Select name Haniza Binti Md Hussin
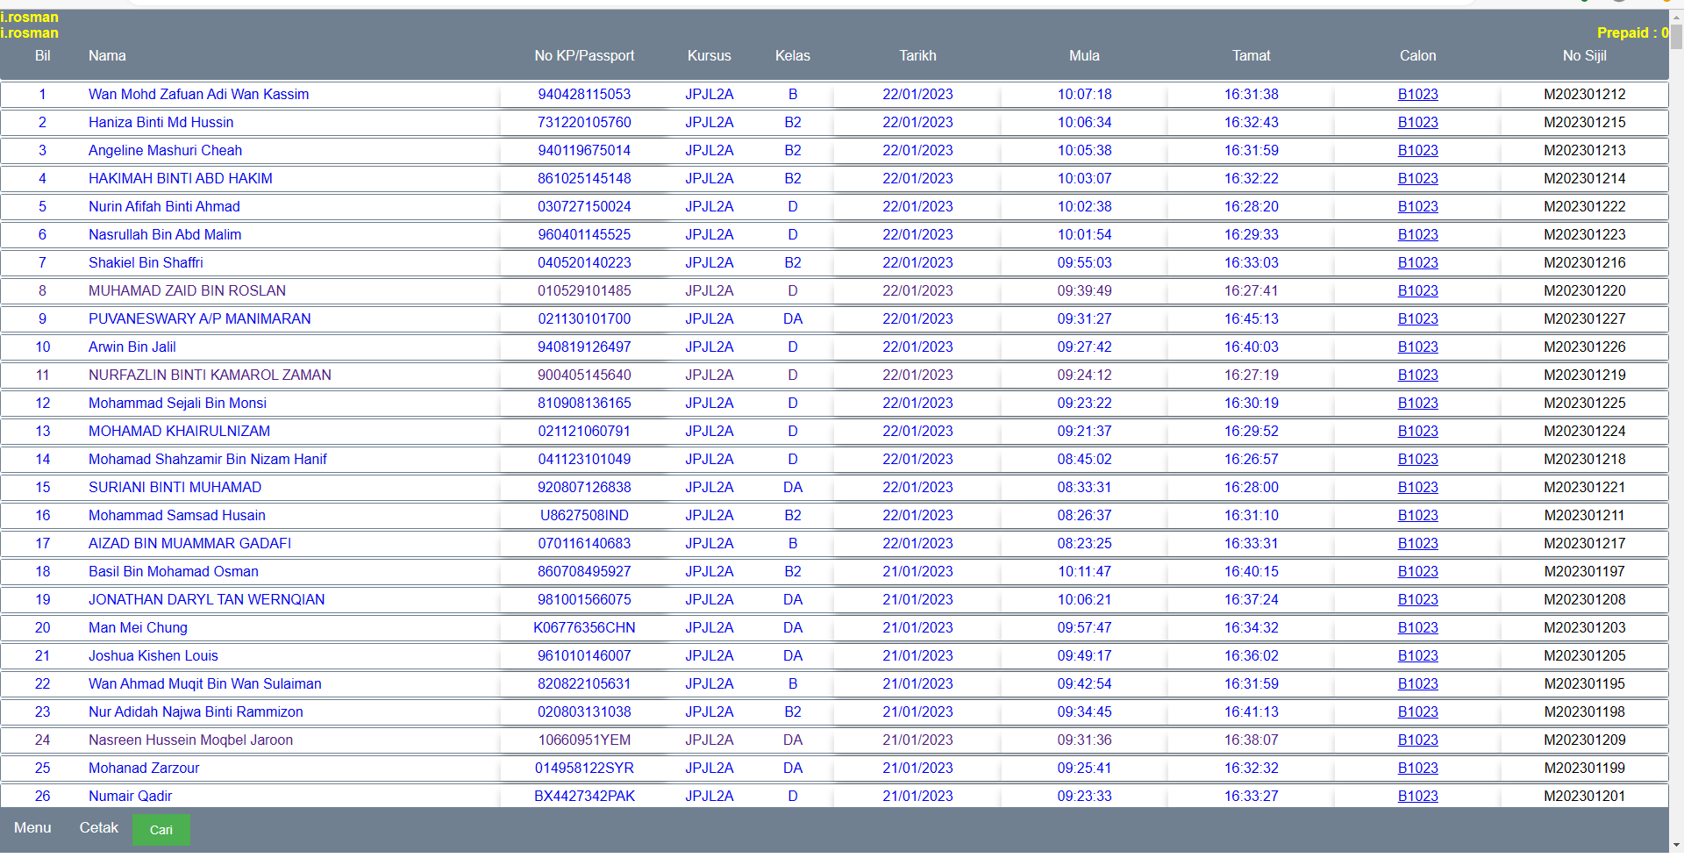Image resolution: width=1684 pixels, height=858 pixels. 161,122
